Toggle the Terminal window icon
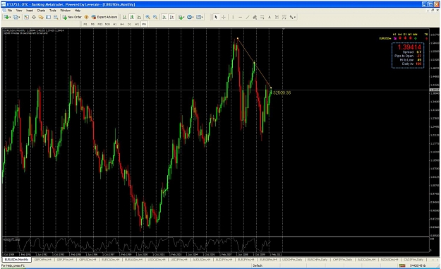This screenshot has width=441, height=269. (49, 17)
